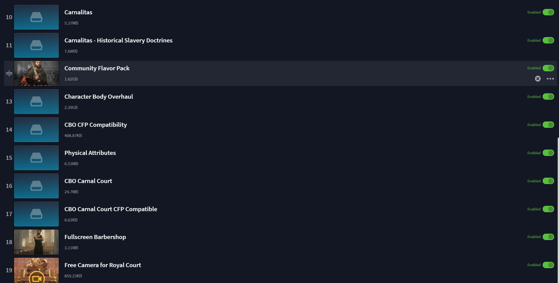Select the Physical Attributes mod title
Viewport: 559px width, 283px height.
point(90,153)
